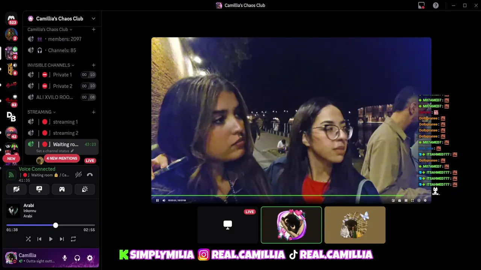Click the LIVE badge under Waiting room
This screenshot has width=481, height=270.
[90, 160]
